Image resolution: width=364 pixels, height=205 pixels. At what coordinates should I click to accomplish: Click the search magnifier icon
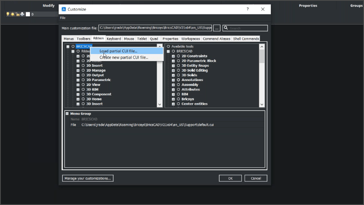[226, 28]
